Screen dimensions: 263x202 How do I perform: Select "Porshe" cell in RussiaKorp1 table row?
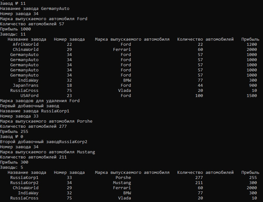[123, 178]
